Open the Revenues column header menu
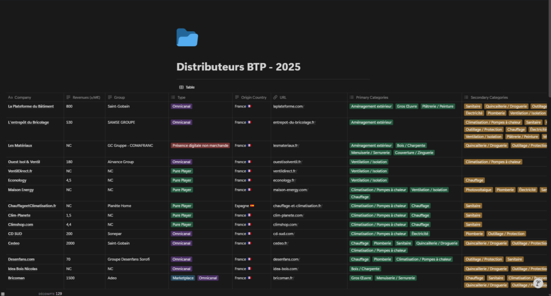 click(84, 97)
